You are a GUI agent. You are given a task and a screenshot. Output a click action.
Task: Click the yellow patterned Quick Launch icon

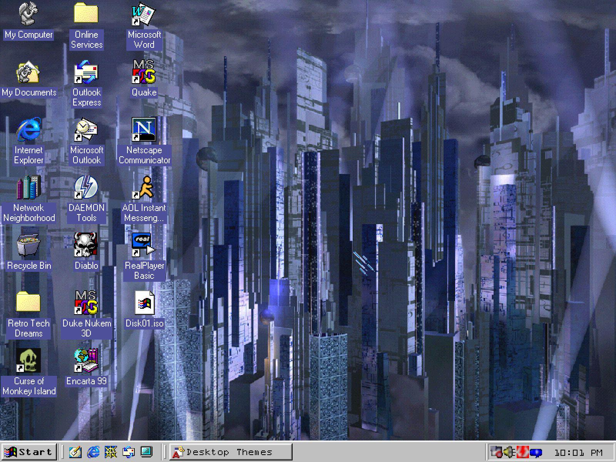[x=111, y=452]
